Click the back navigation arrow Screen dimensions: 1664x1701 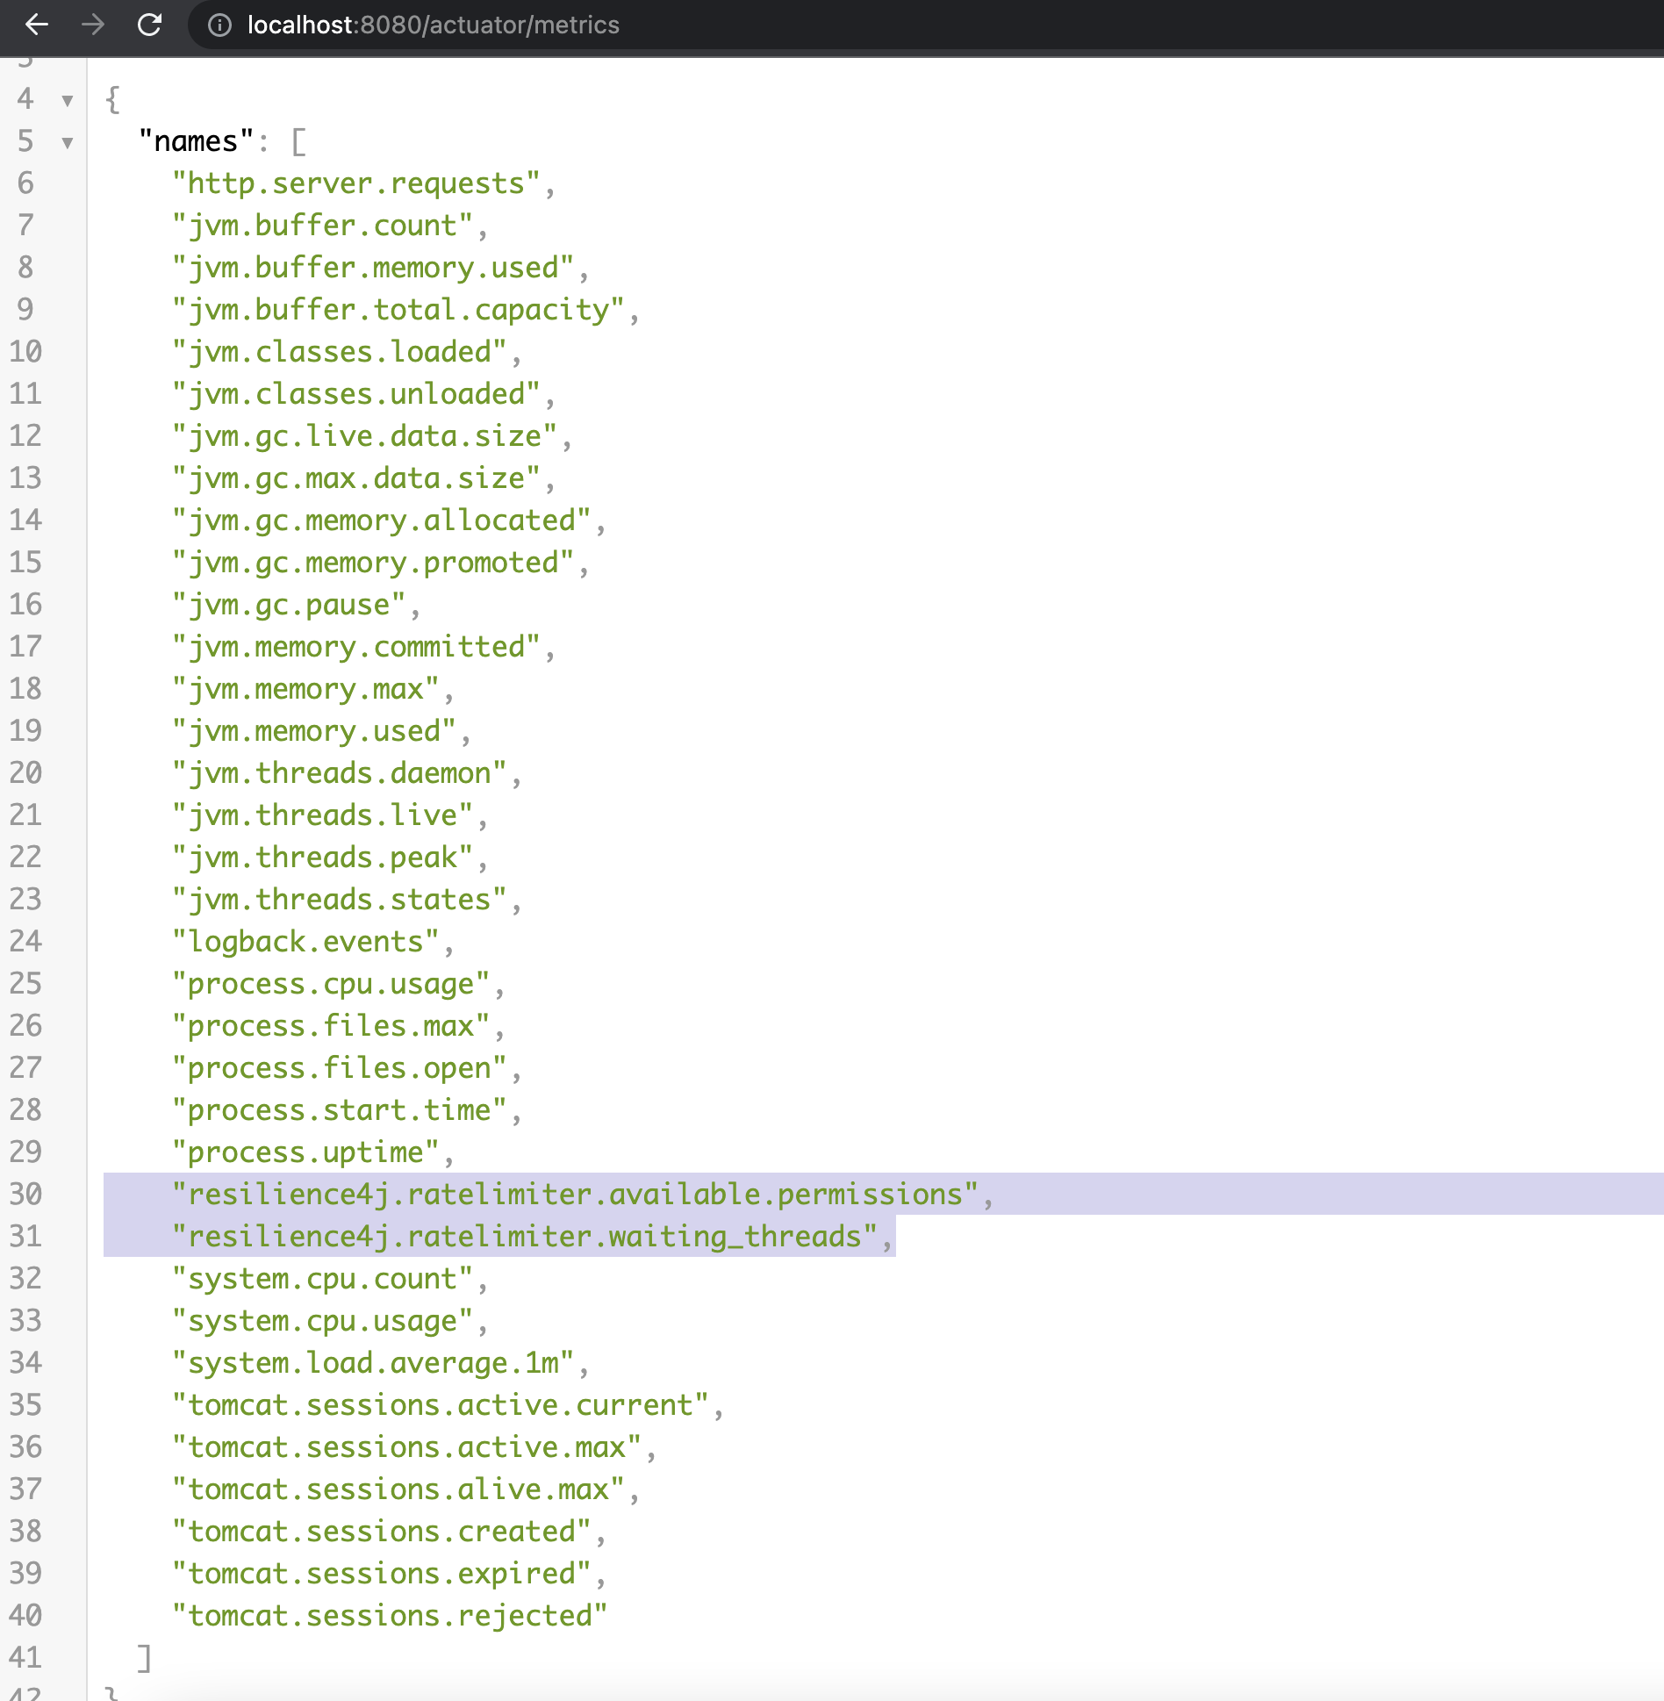click(35, 26)
